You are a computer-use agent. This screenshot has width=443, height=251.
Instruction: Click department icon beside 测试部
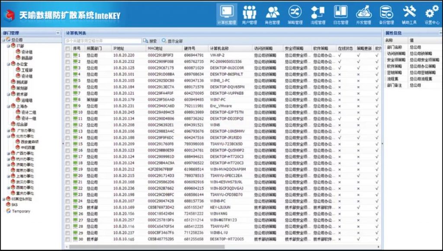point(13,82)
